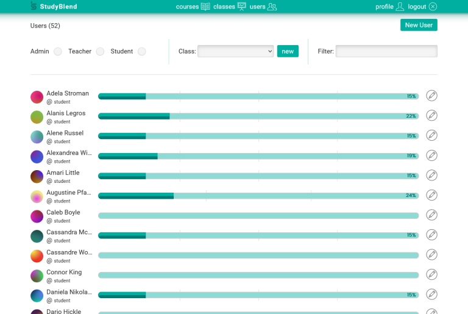The width and height of the screenshot is (468, 314).
Task: Open user Caleb Boyle name
Action: click(63, 212)
